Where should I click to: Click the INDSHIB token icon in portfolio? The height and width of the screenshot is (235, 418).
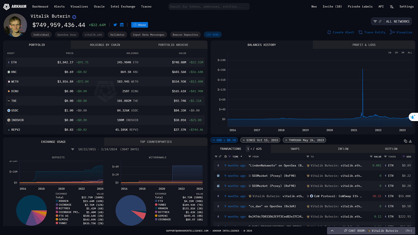click(9, 120)
